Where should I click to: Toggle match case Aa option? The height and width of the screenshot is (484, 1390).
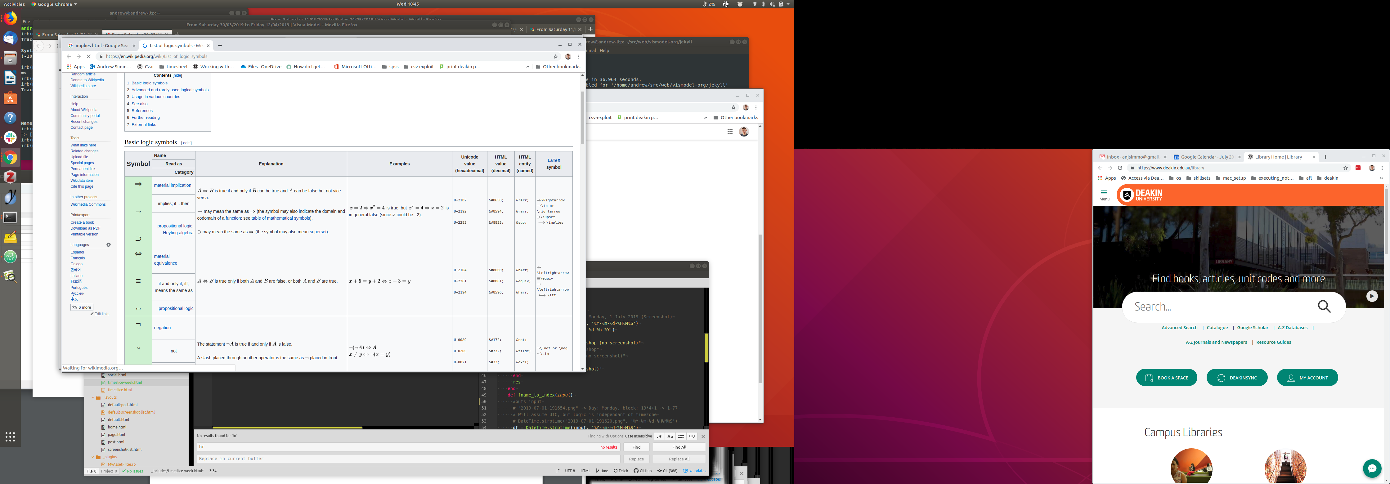point(670,436)
